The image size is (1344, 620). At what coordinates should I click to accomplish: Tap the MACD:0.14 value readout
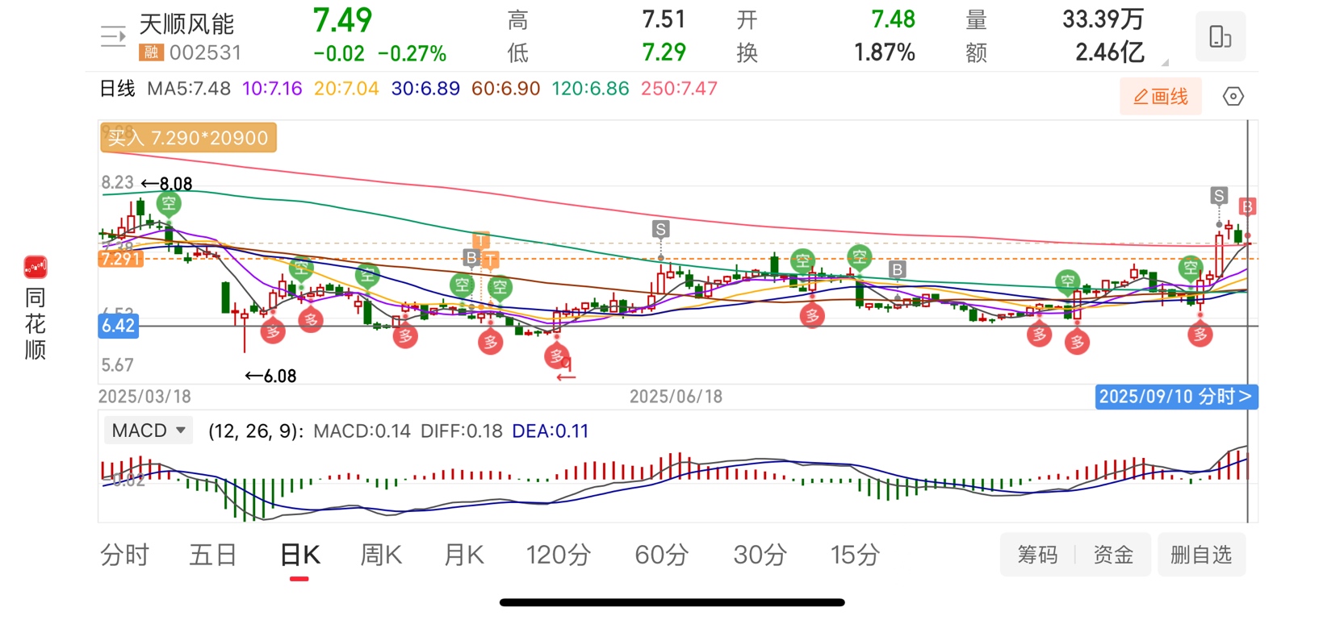[362, 431]
